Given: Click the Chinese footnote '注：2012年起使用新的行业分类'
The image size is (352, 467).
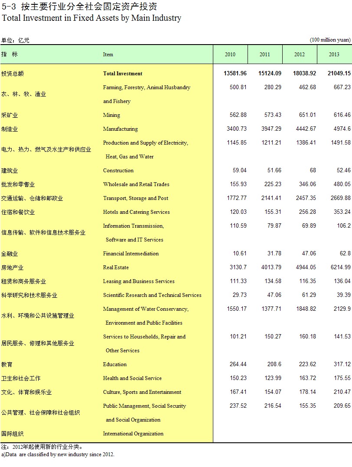Looking at the screenshot, I should coord(40,447).
